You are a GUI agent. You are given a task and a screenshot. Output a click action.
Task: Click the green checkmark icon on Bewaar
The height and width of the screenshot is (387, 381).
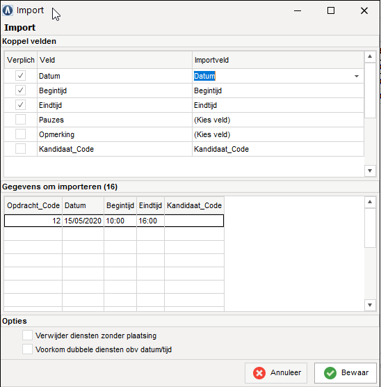[330, 372]
